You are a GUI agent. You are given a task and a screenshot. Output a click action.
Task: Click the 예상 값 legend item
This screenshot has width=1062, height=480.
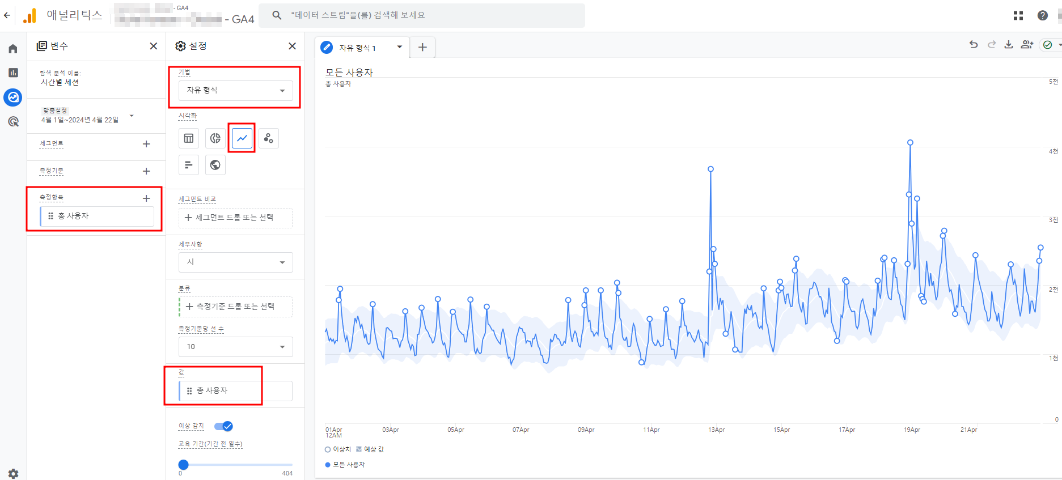coord(370,449)
